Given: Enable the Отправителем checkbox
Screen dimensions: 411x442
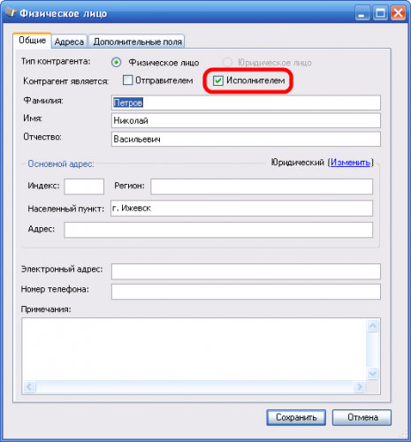Looking at the screenshot, I should (x=127, y=80).
